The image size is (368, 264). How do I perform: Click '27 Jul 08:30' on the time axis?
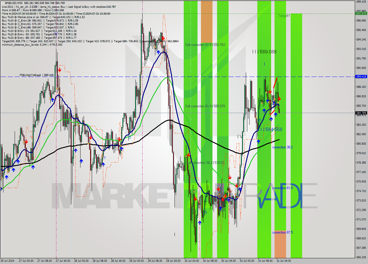tap(45, 261)
